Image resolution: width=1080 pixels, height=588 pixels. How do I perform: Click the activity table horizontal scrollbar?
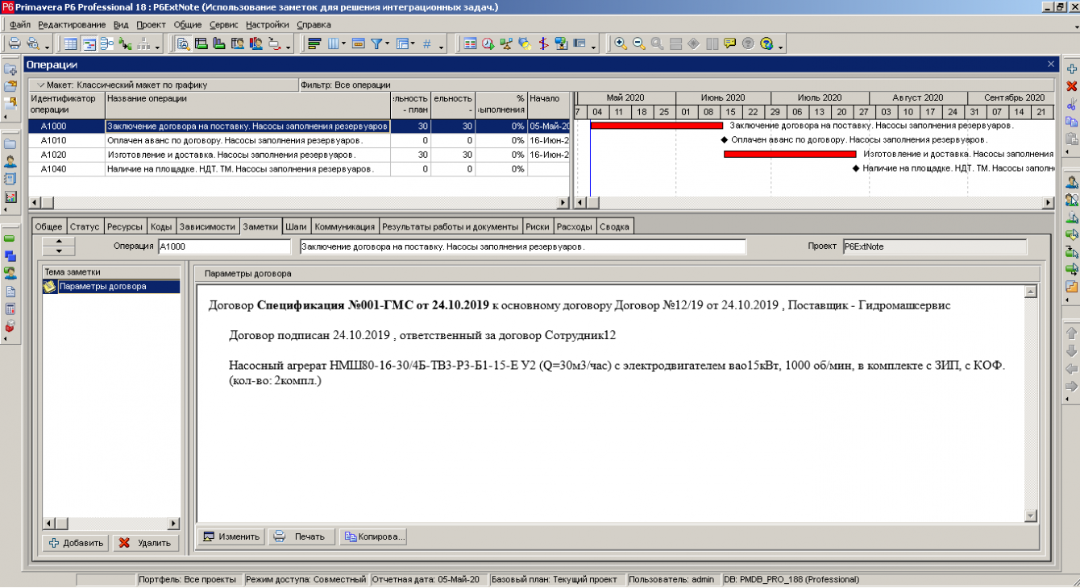click(x=299, y=202)
